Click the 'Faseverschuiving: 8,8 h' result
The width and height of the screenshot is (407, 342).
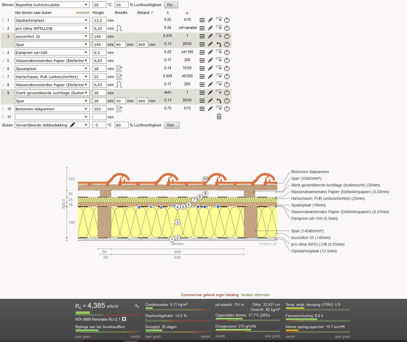point(304,316)
